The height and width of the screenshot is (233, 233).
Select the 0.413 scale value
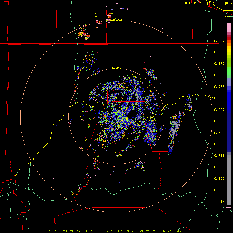(x=219, y=156)
